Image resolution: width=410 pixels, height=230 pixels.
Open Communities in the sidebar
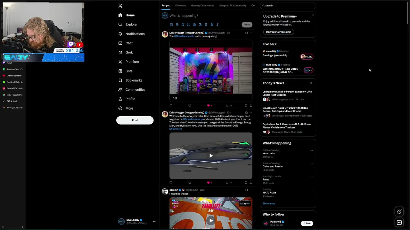tap(132, 90)
